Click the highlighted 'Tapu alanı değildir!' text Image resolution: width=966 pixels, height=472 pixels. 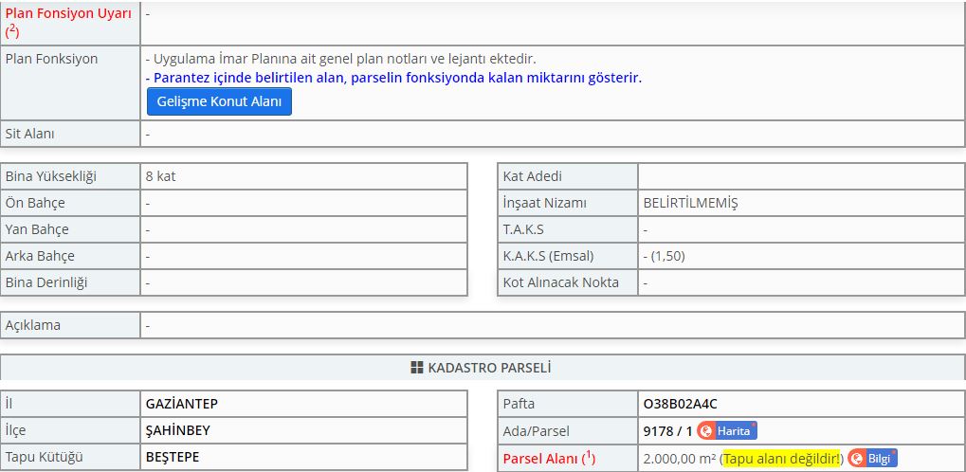[x=782, y=459]
